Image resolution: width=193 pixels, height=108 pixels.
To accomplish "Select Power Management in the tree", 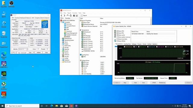I will [72, 33].
